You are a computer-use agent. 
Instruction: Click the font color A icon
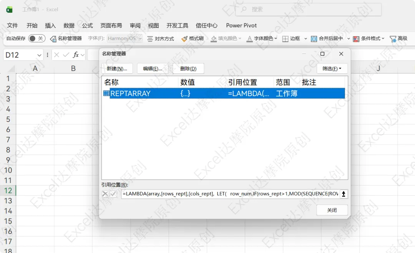[249, 39]
